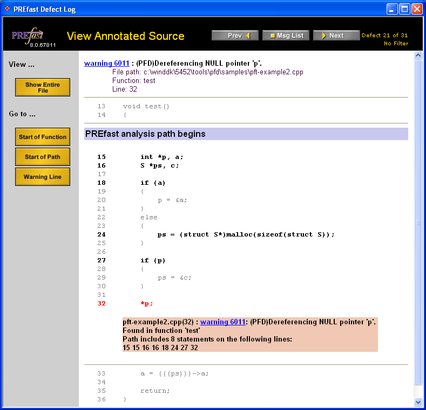Go to the Next defect
The image size is (426, 410).
336,36
